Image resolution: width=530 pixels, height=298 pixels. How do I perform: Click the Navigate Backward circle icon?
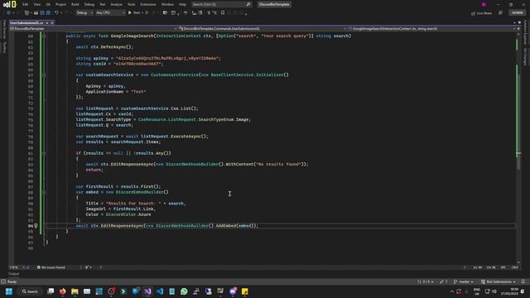(x=9, y=13)
